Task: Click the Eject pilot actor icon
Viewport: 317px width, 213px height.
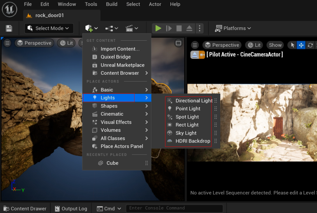Action: click(194, 55)
